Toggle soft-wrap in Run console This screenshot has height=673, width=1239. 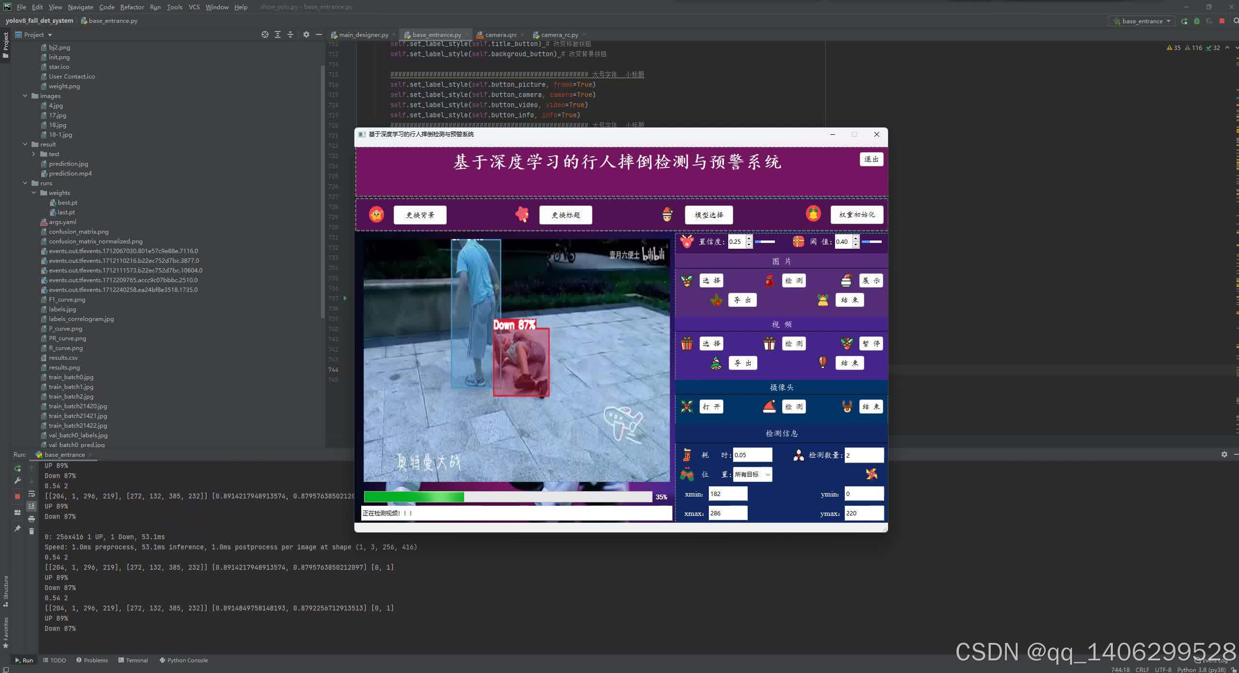click(32, 494)
